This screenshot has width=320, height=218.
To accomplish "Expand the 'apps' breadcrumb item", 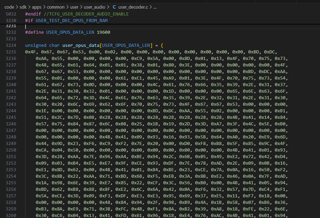I will point(37,7).
